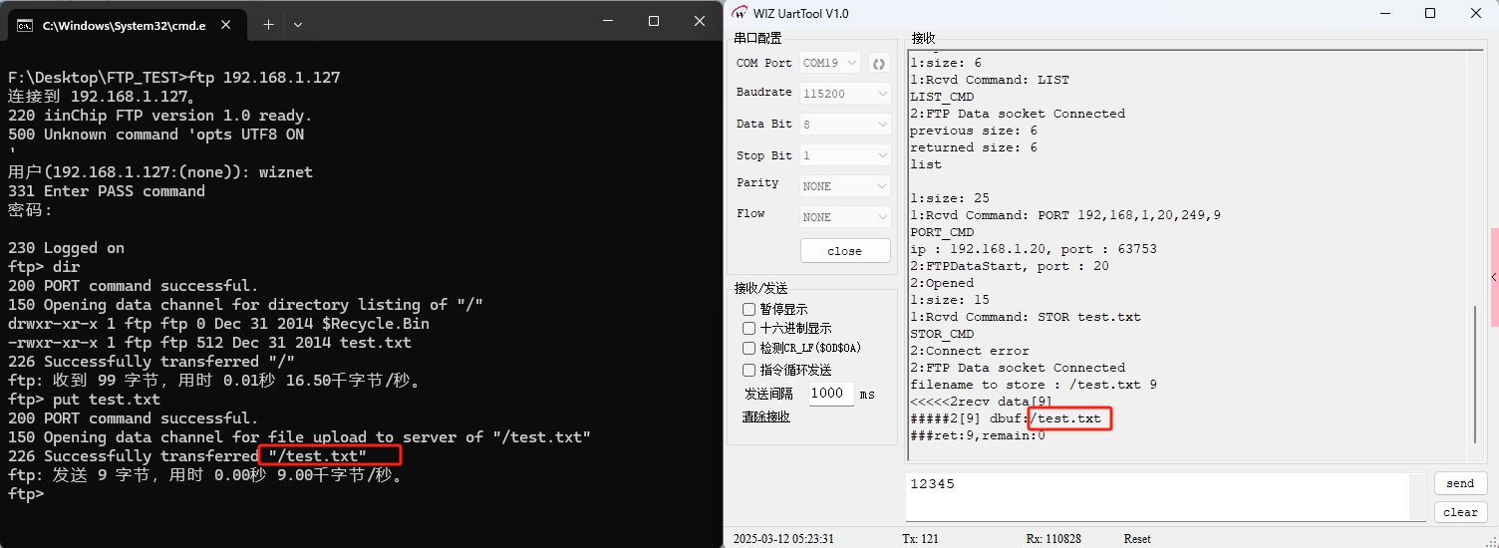Viewport: 1499px width, 548px height.
Task: Open a new terminal tab
Action: [x=268, y=24]
